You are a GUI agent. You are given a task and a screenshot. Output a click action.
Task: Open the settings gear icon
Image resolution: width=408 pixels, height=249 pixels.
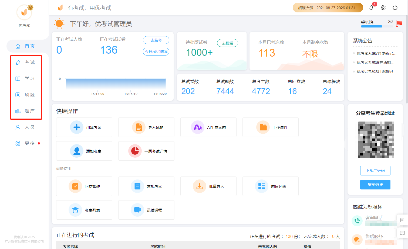pyautogui.click(x=383, y=8)
